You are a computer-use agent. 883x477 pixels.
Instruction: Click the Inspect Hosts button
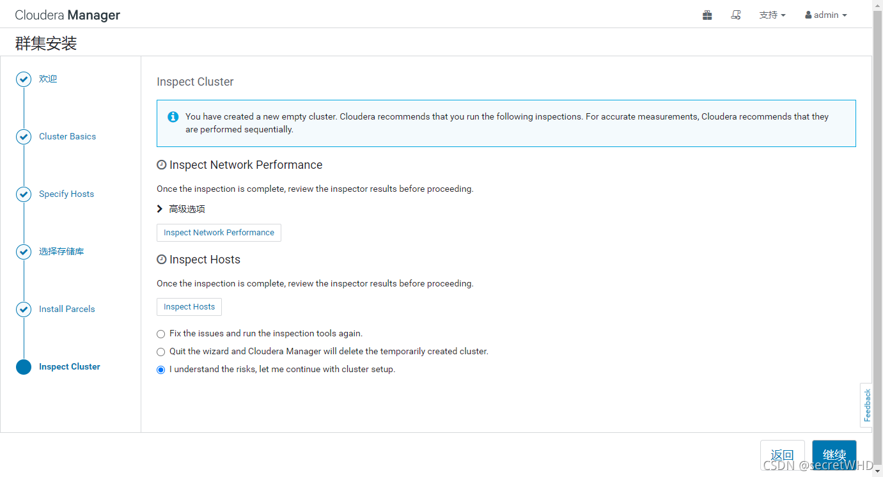point(189,307)
